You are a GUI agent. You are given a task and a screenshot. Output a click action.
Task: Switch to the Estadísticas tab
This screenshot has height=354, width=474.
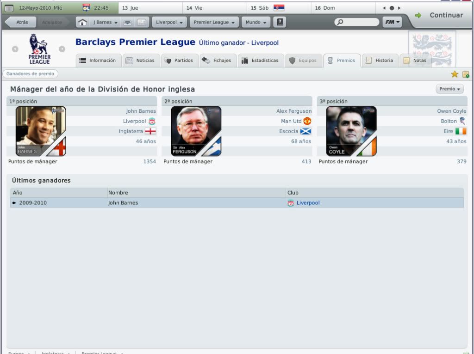(x=261, y=61)
